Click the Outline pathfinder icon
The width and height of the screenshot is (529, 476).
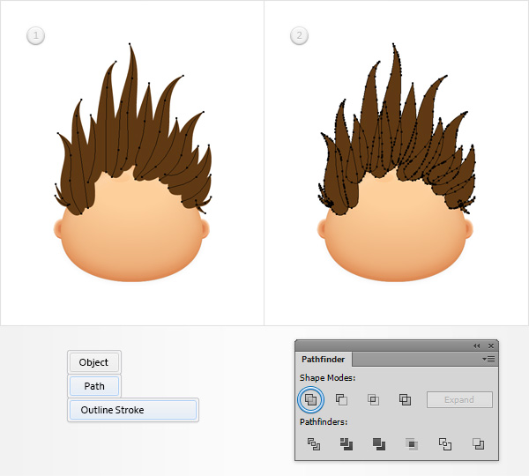444,443
